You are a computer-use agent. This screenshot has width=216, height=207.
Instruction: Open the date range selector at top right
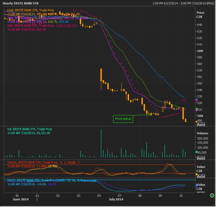pyautogui.click(x=183, y=4)
